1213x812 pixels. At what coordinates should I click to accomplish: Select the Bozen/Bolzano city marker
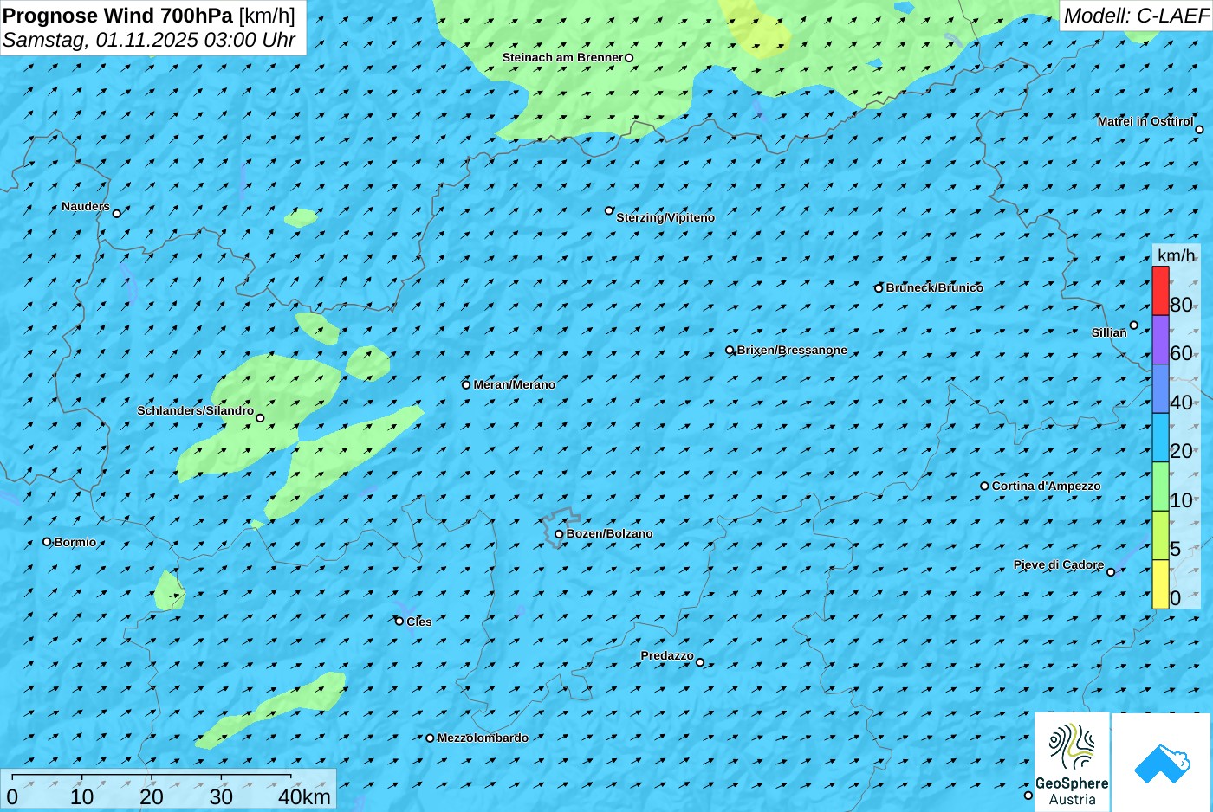pyautogui.click(x=559, y=534)
